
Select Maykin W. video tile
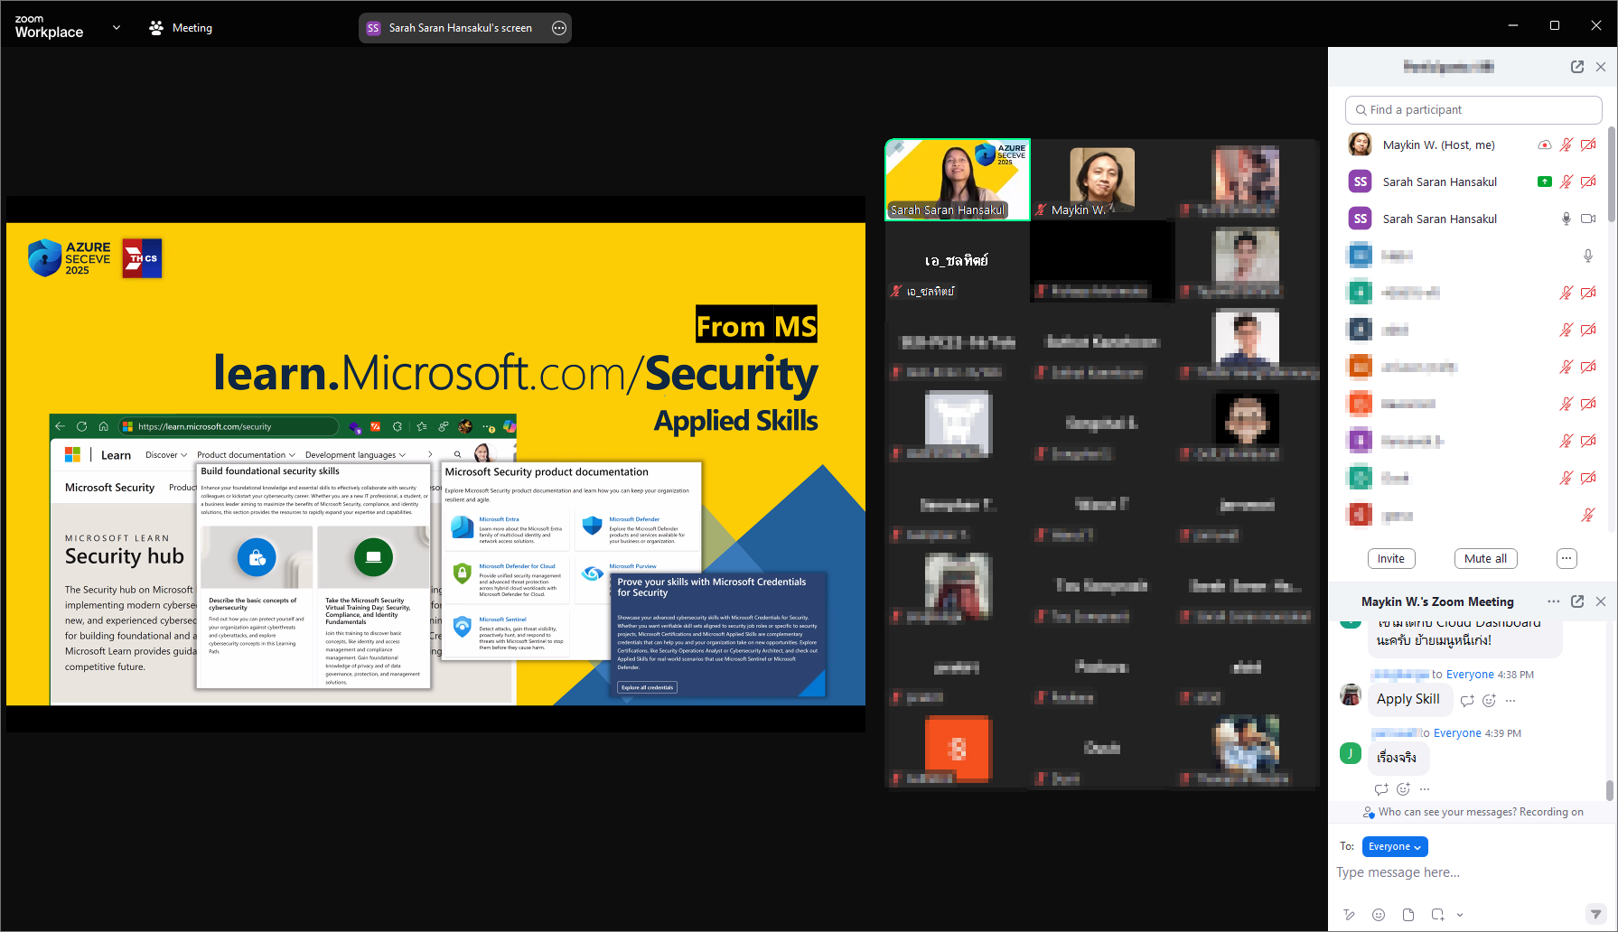pyautogui.click(x=1102, y=180)
